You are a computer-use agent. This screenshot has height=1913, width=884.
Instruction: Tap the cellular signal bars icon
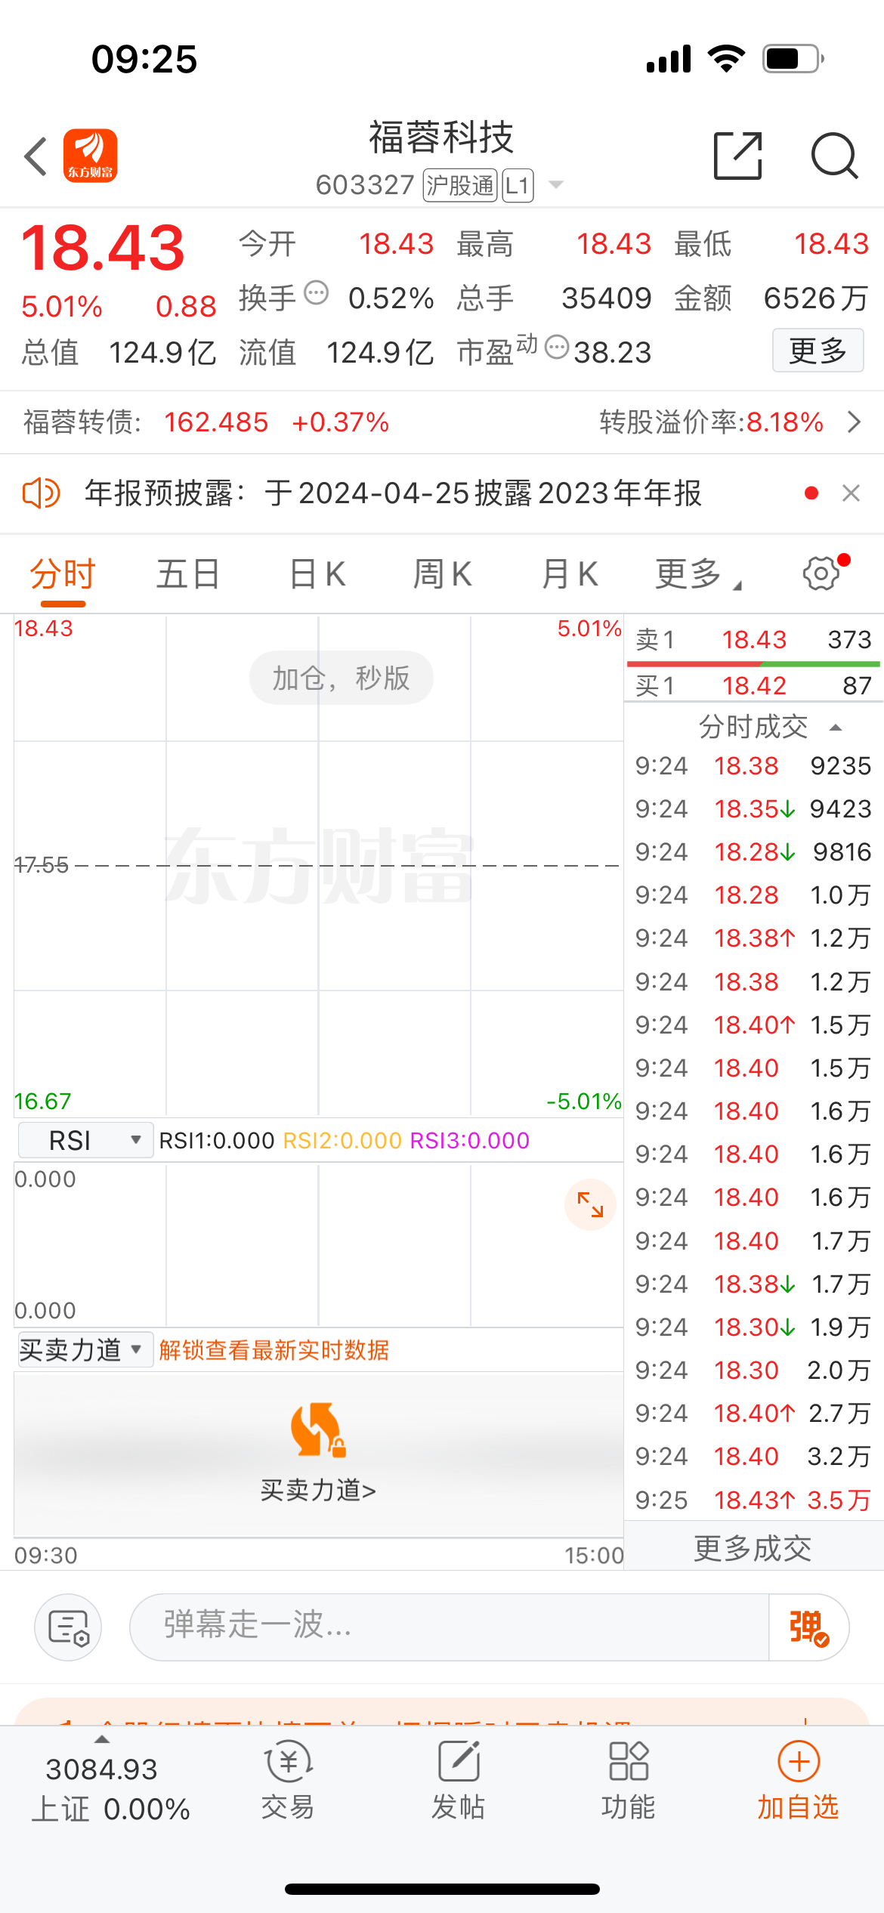coord(669,59)
